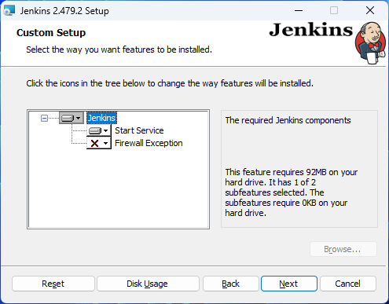Click the Reset button
389x304 pixels.
click(x=53, y=284)
